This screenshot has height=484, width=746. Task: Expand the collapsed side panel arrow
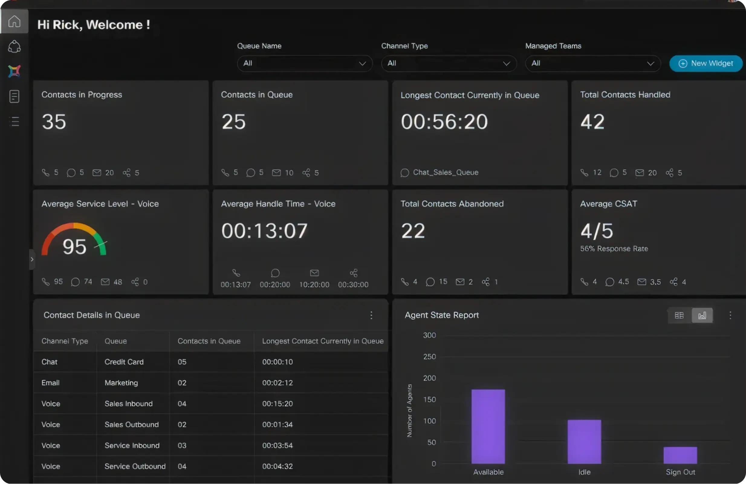[x=32, y=260]
